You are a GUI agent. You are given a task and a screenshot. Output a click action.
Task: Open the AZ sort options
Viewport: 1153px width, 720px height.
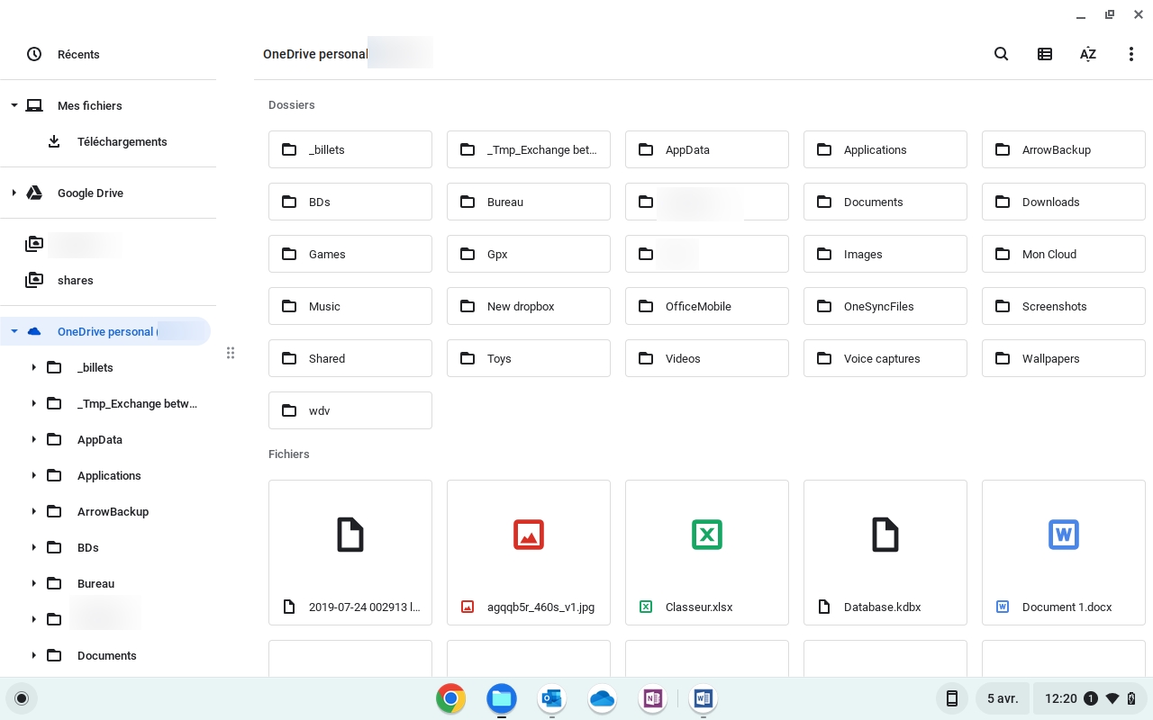pyautogui.click(x=1087, y=54)
